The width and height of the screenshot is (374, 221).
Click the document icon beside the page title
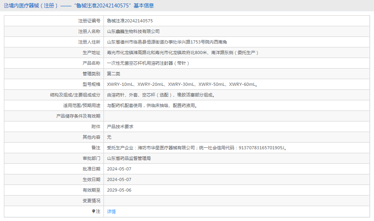click(6, 5)
